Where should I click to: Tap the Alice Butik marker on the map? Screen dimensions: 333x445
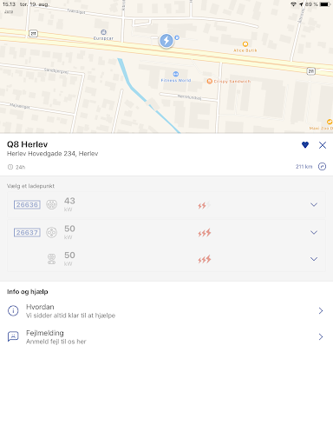click(x=245, y=44)
